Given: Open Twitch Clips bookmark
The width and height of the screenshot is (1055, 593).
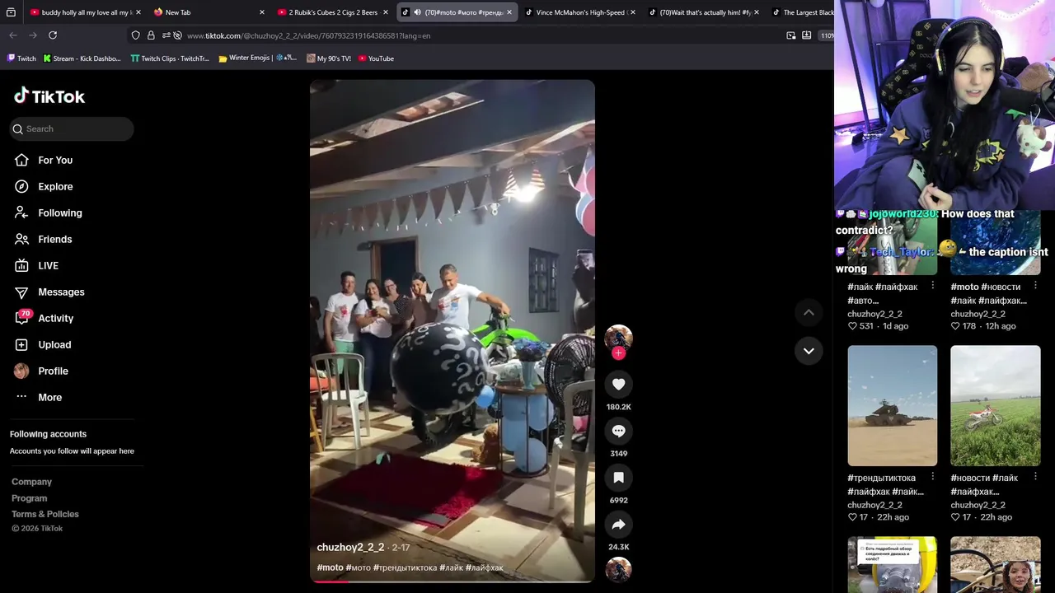Looking at the screenshot, I should pyautogui.click(x=170, y=58).
